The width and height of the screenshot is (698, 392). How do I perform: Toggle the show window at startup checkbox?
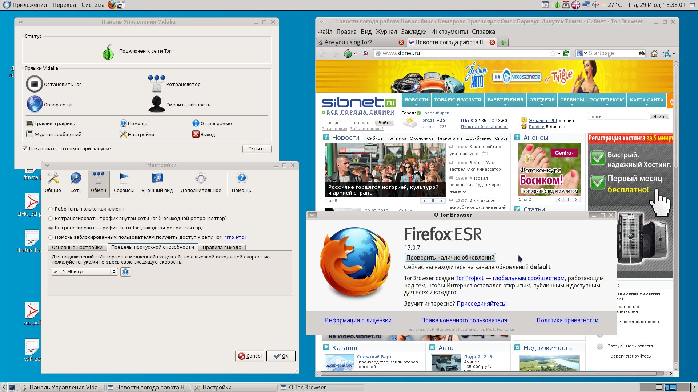(25, 148)
